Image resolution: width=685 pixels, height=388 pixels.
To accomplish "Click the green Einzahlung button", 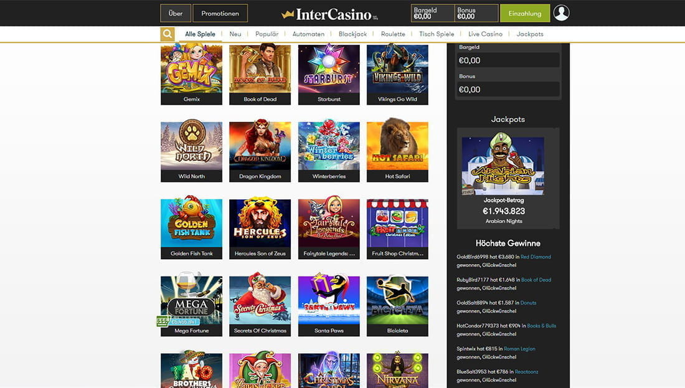I will click(525, 13).
